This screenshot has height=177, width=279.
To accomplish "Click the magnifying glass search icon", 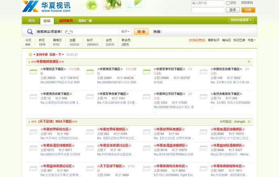I will [x=30, y=32].
